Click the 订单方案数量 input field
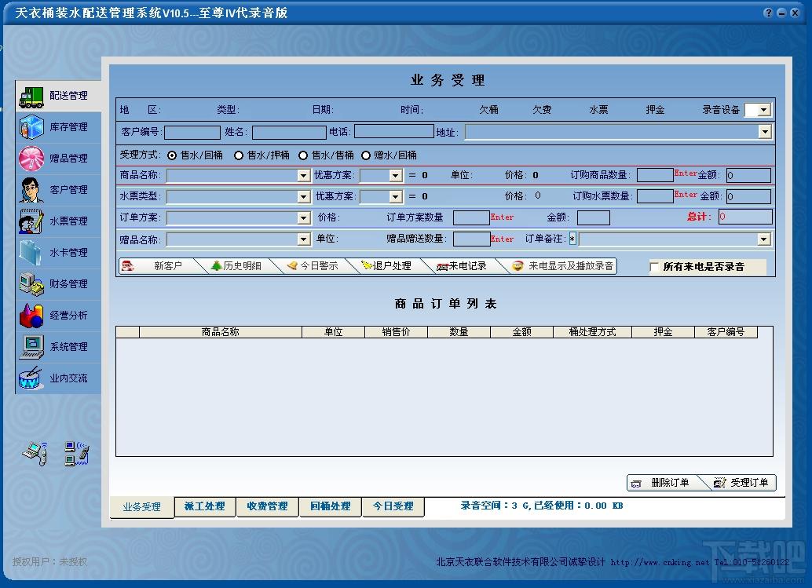 point(471,217)
